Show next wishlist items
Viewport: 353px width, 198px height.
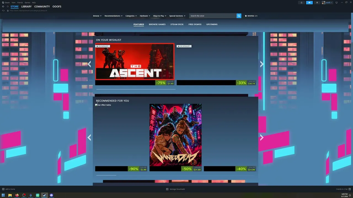click(x=261, y=64)
